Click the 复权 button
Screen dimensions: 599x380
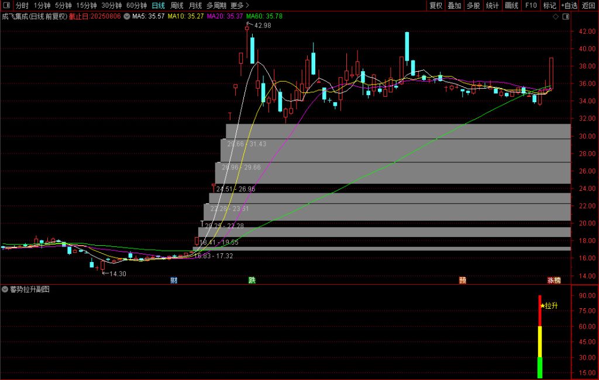[x=436, y=5]
